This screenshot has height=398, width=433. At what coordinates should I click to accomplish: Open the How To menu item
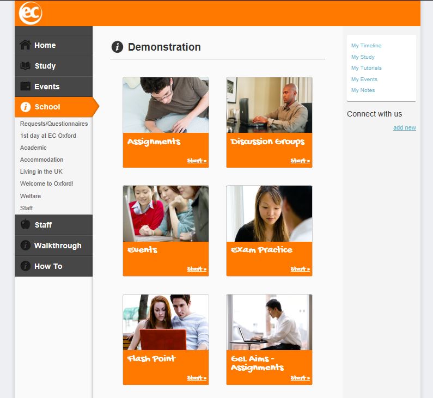coord(54,266)
